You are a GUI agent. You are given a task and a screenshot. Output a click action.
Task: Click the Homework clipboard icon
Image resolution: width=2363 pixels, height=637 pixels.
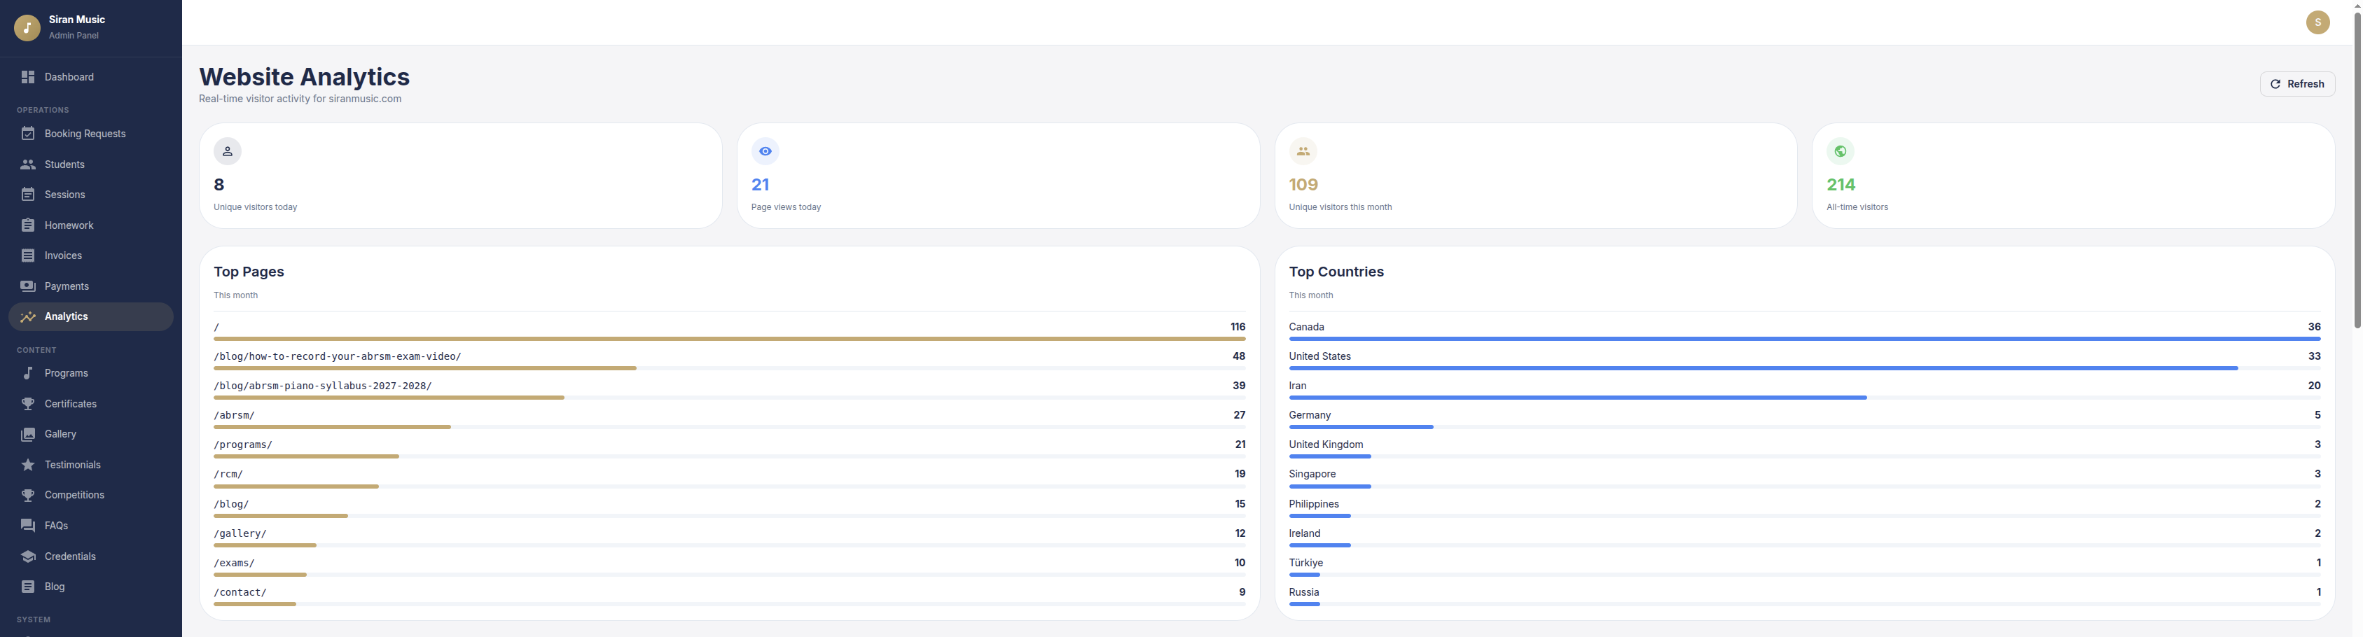(x=29, y=225)
